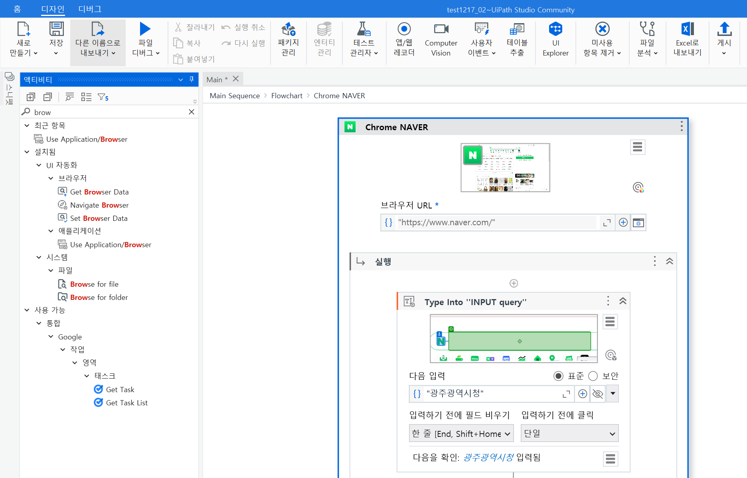The image size is (747, 478).
Task: Toggle the crossed-eye visibility icon beside 광주광역시청
Action: point(598,394)
